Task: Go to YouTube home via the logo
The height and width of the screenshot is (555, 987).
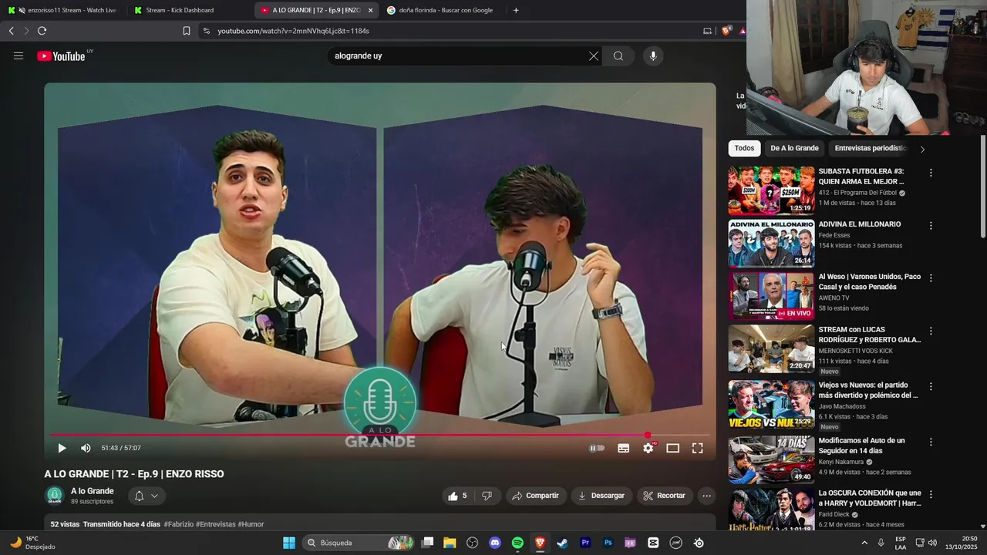Action: pos(62,55)
